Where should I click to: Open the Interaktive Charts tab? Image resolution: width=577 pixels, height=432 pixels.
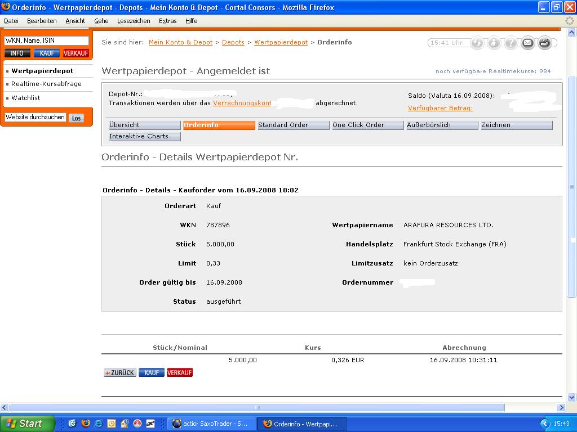click(145, 136)
